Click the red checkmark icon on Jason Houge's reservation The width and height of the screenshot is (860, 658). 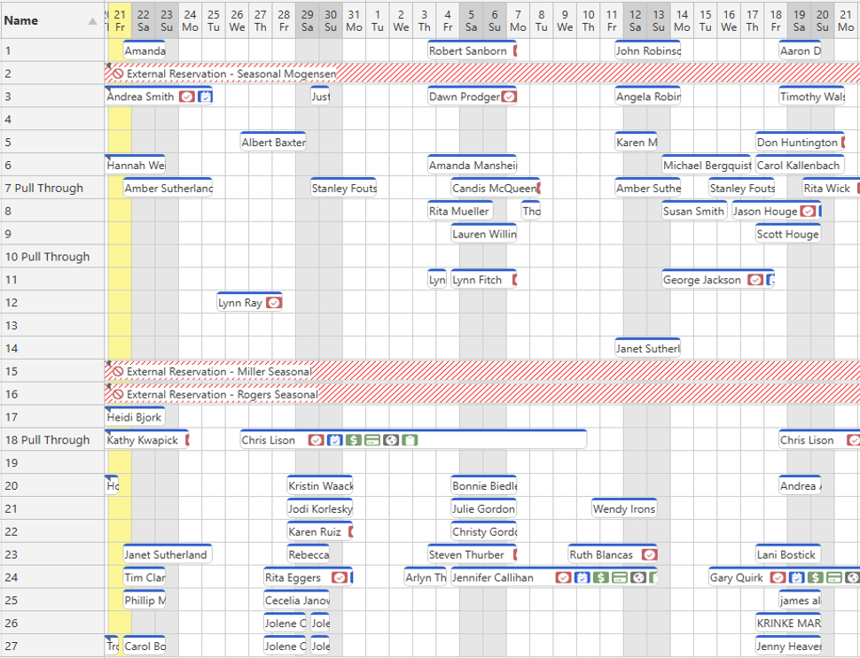pyautogui.click(x=808, y=211)
